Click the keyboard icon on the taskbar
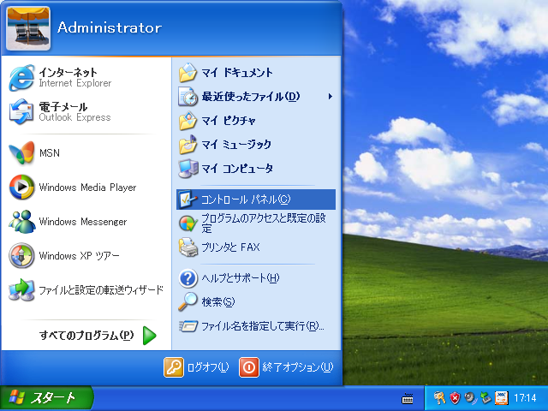Screen dimensions: 548x411 (x=408, y=398)
